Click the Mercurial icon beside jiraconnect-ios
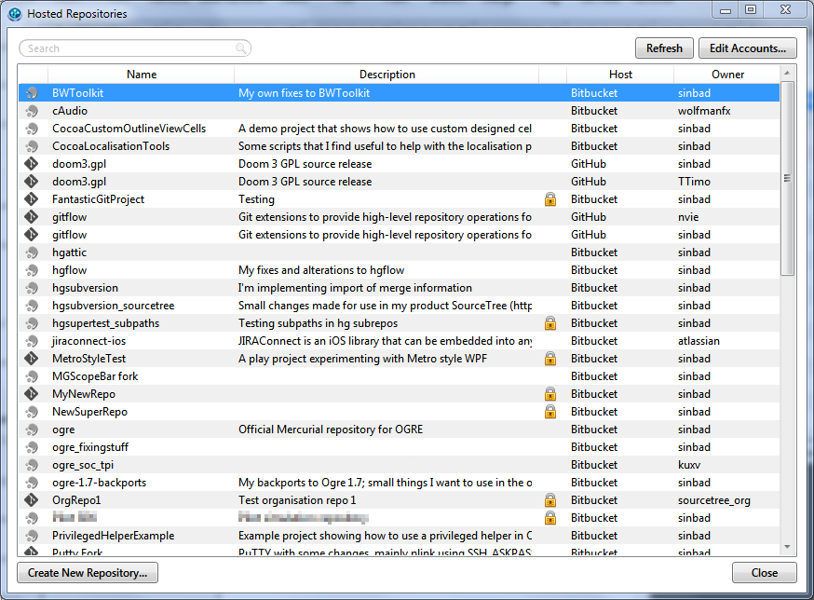The width and height of the screenshot is (814, 600). (32, 341)
